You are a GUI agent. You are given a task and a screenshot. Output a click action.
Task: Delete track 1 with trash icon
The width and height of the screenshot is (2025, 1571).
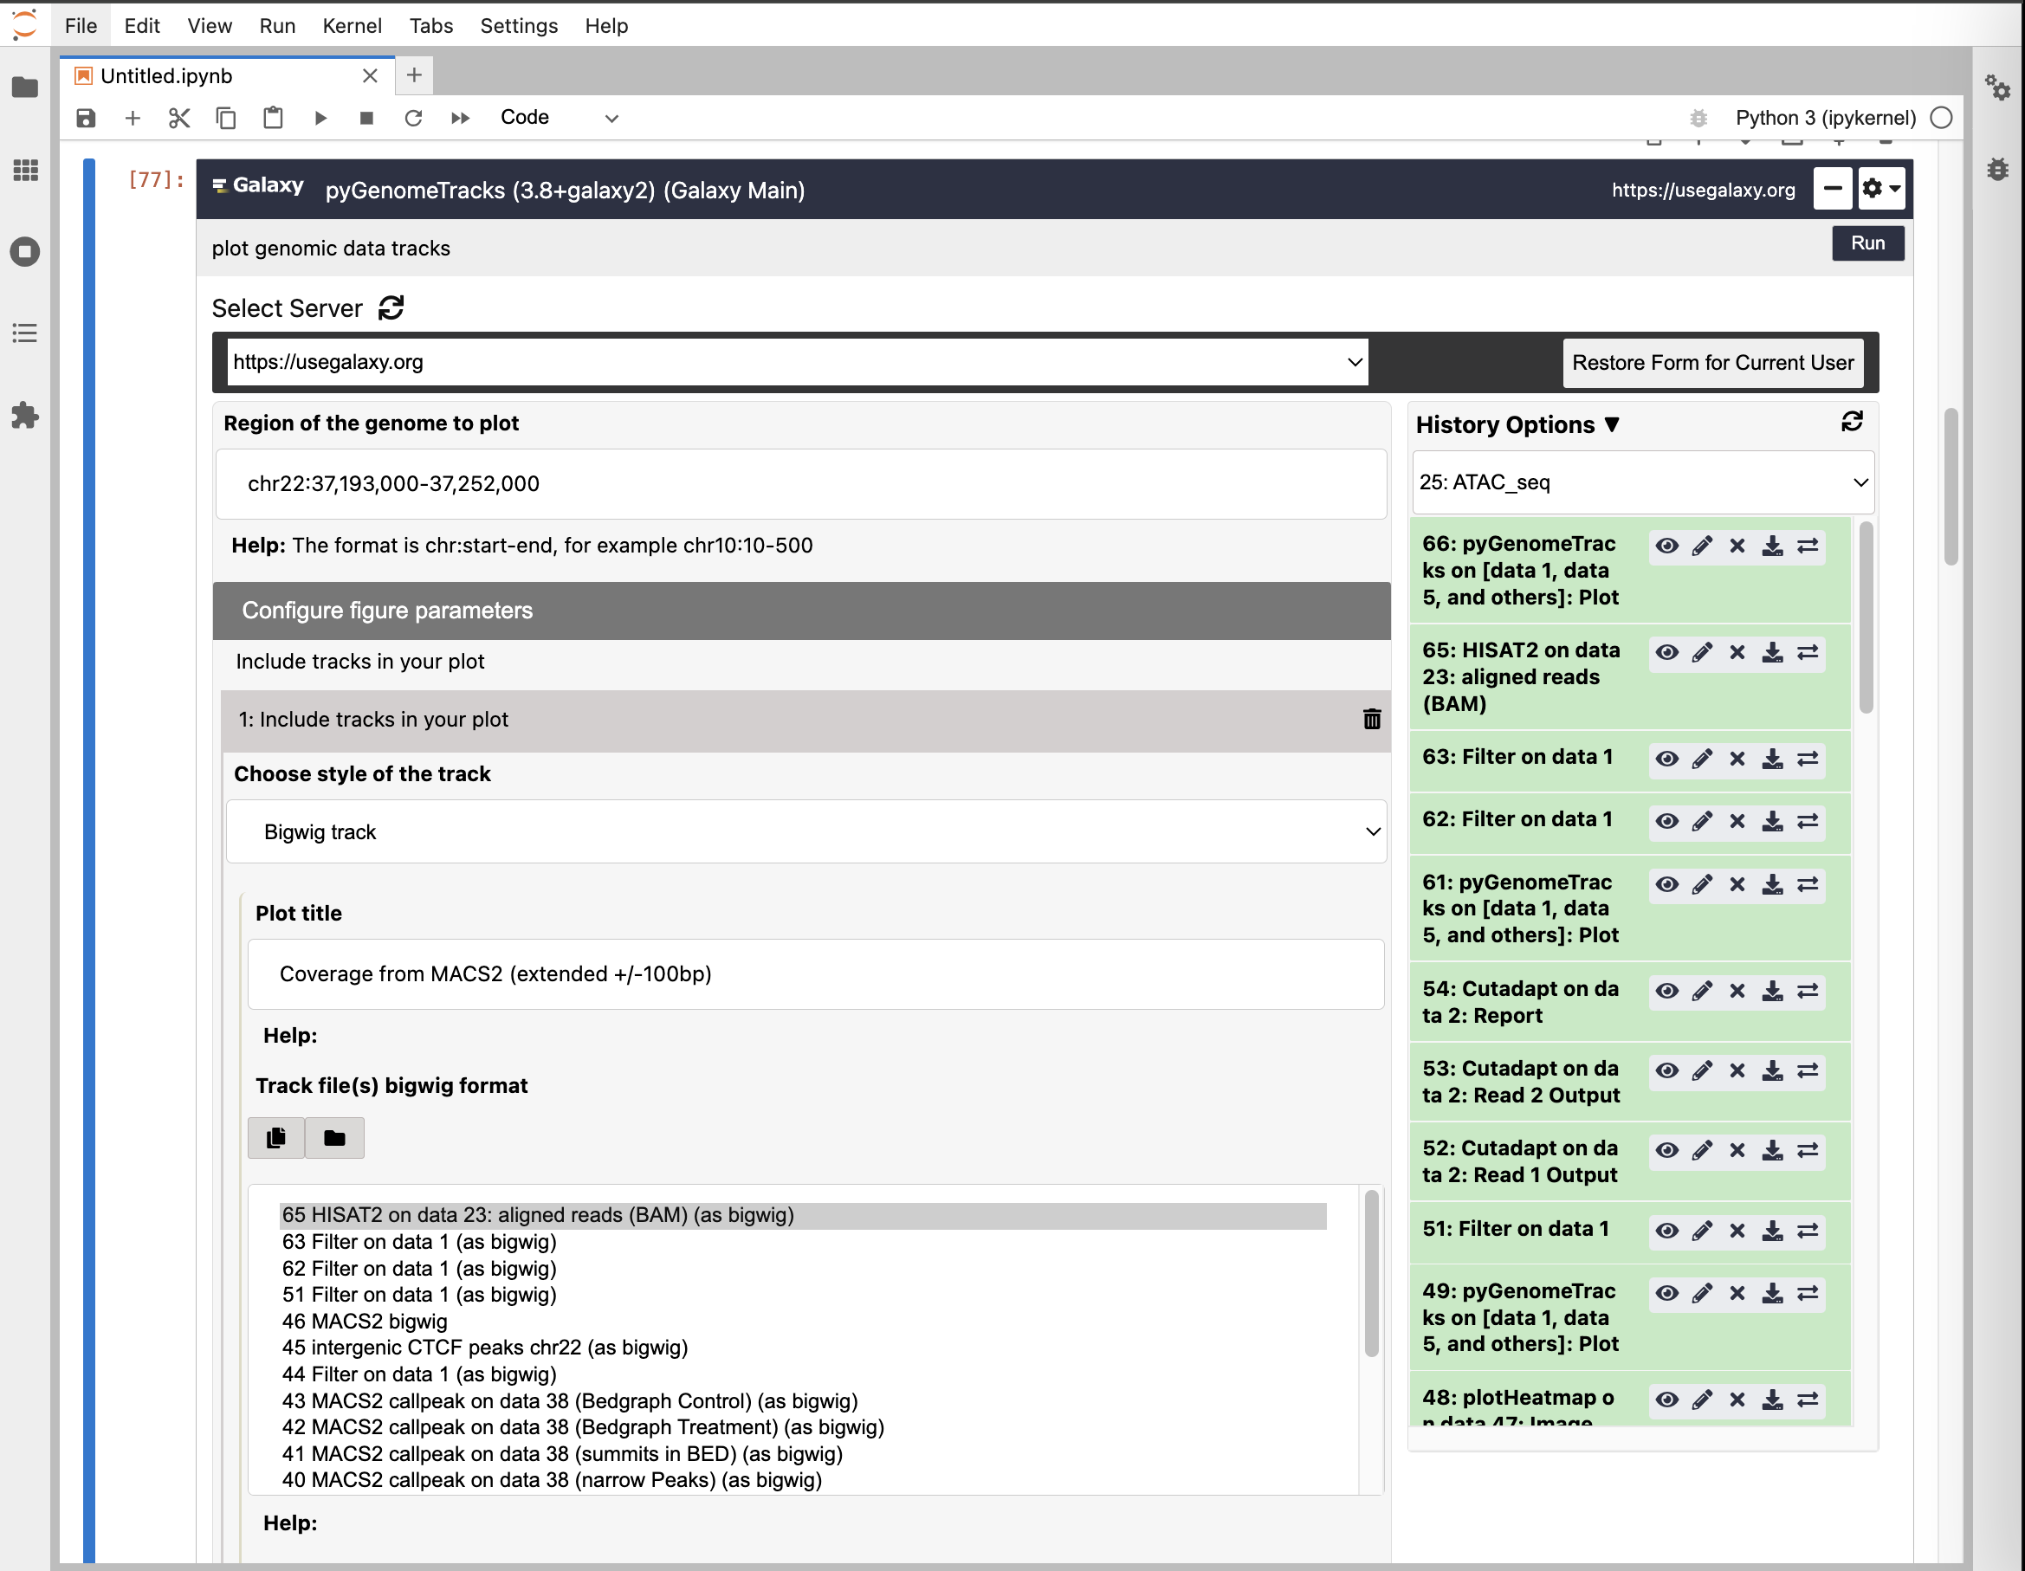1371,719
